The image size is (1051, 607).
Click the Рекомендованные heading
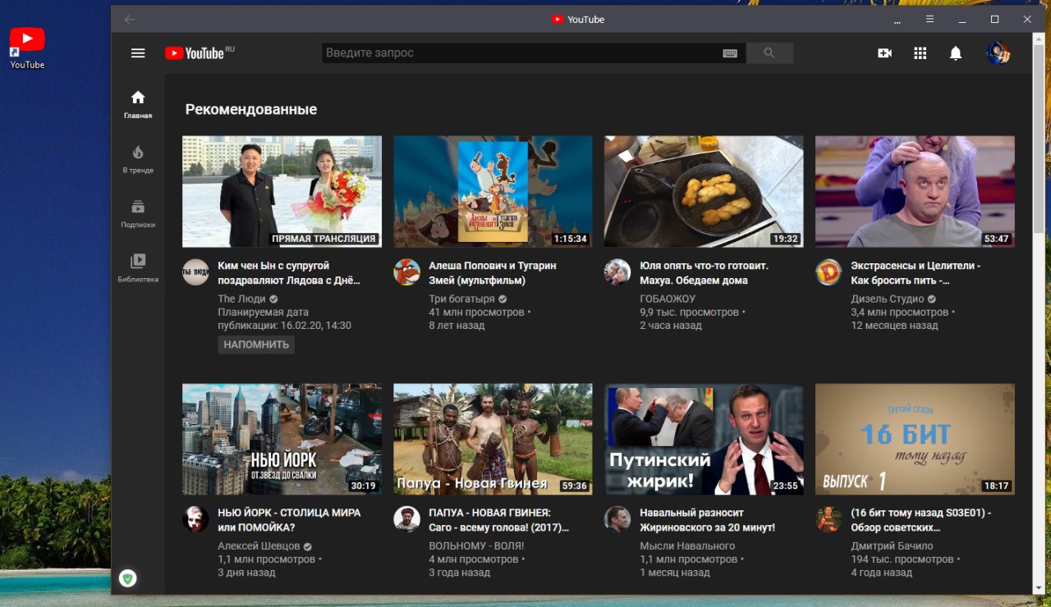[251, 109]
